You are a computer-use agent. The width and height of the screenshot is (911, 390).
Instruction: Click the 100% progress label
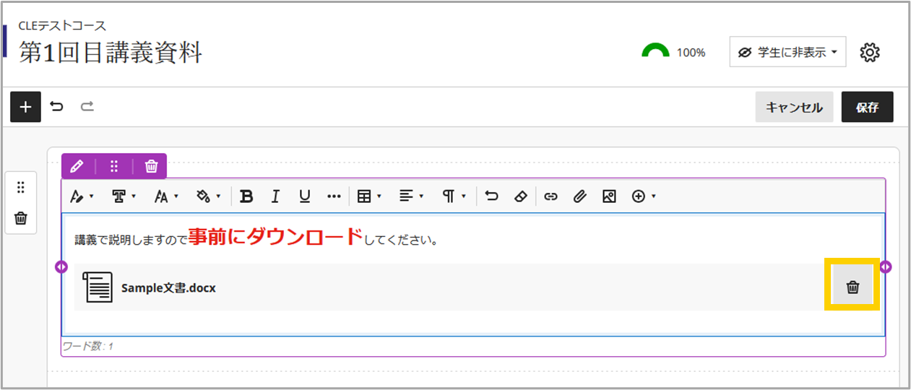tap(691, 52)
